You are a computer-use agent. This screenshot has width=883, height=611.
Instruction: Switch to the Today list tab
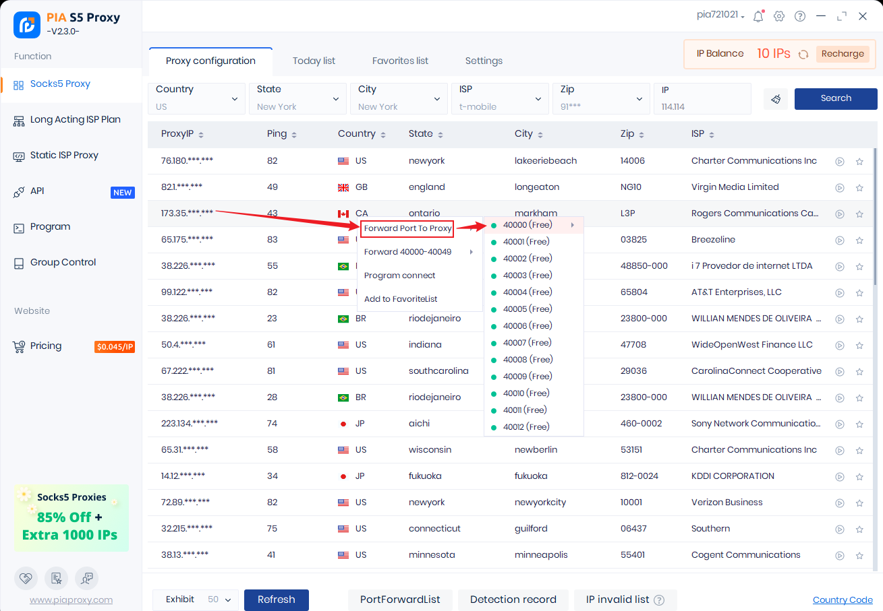314,61
